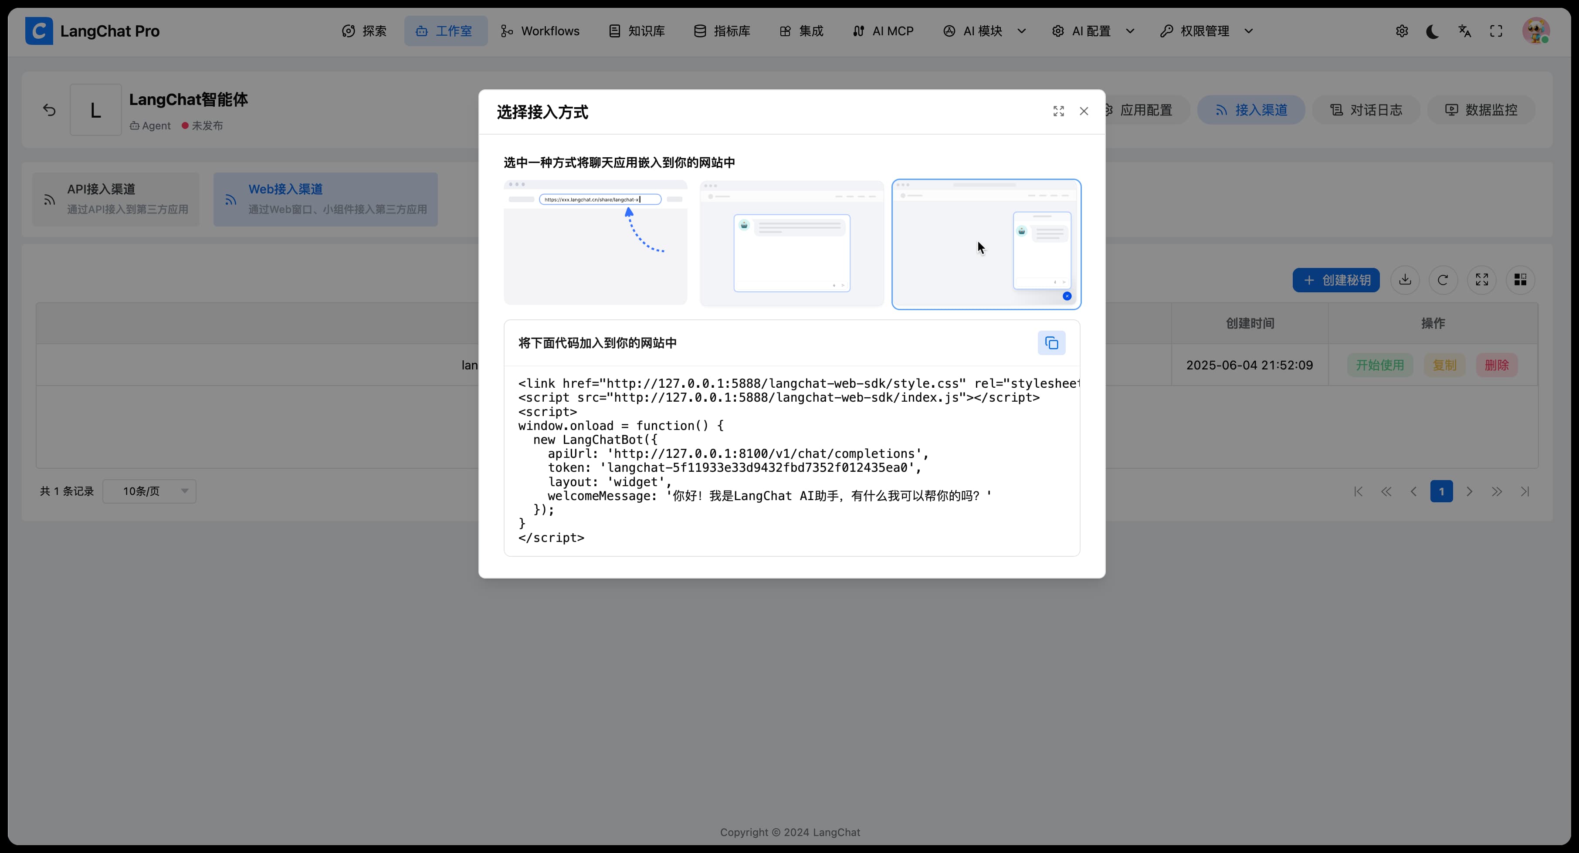
Task: Open the settings gear icon in header
Action: click(x=1401, y=30)
